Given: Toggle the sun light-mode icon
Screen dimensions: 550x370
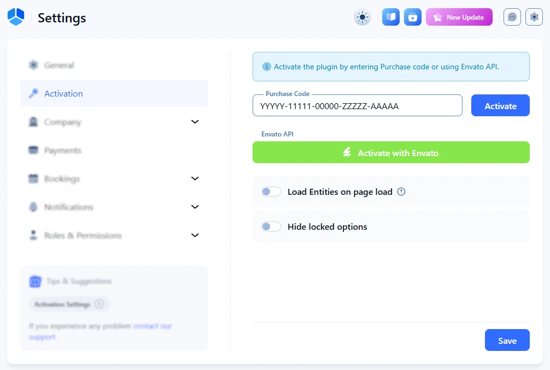Looking at the screenshot, I should coord(362,17).
